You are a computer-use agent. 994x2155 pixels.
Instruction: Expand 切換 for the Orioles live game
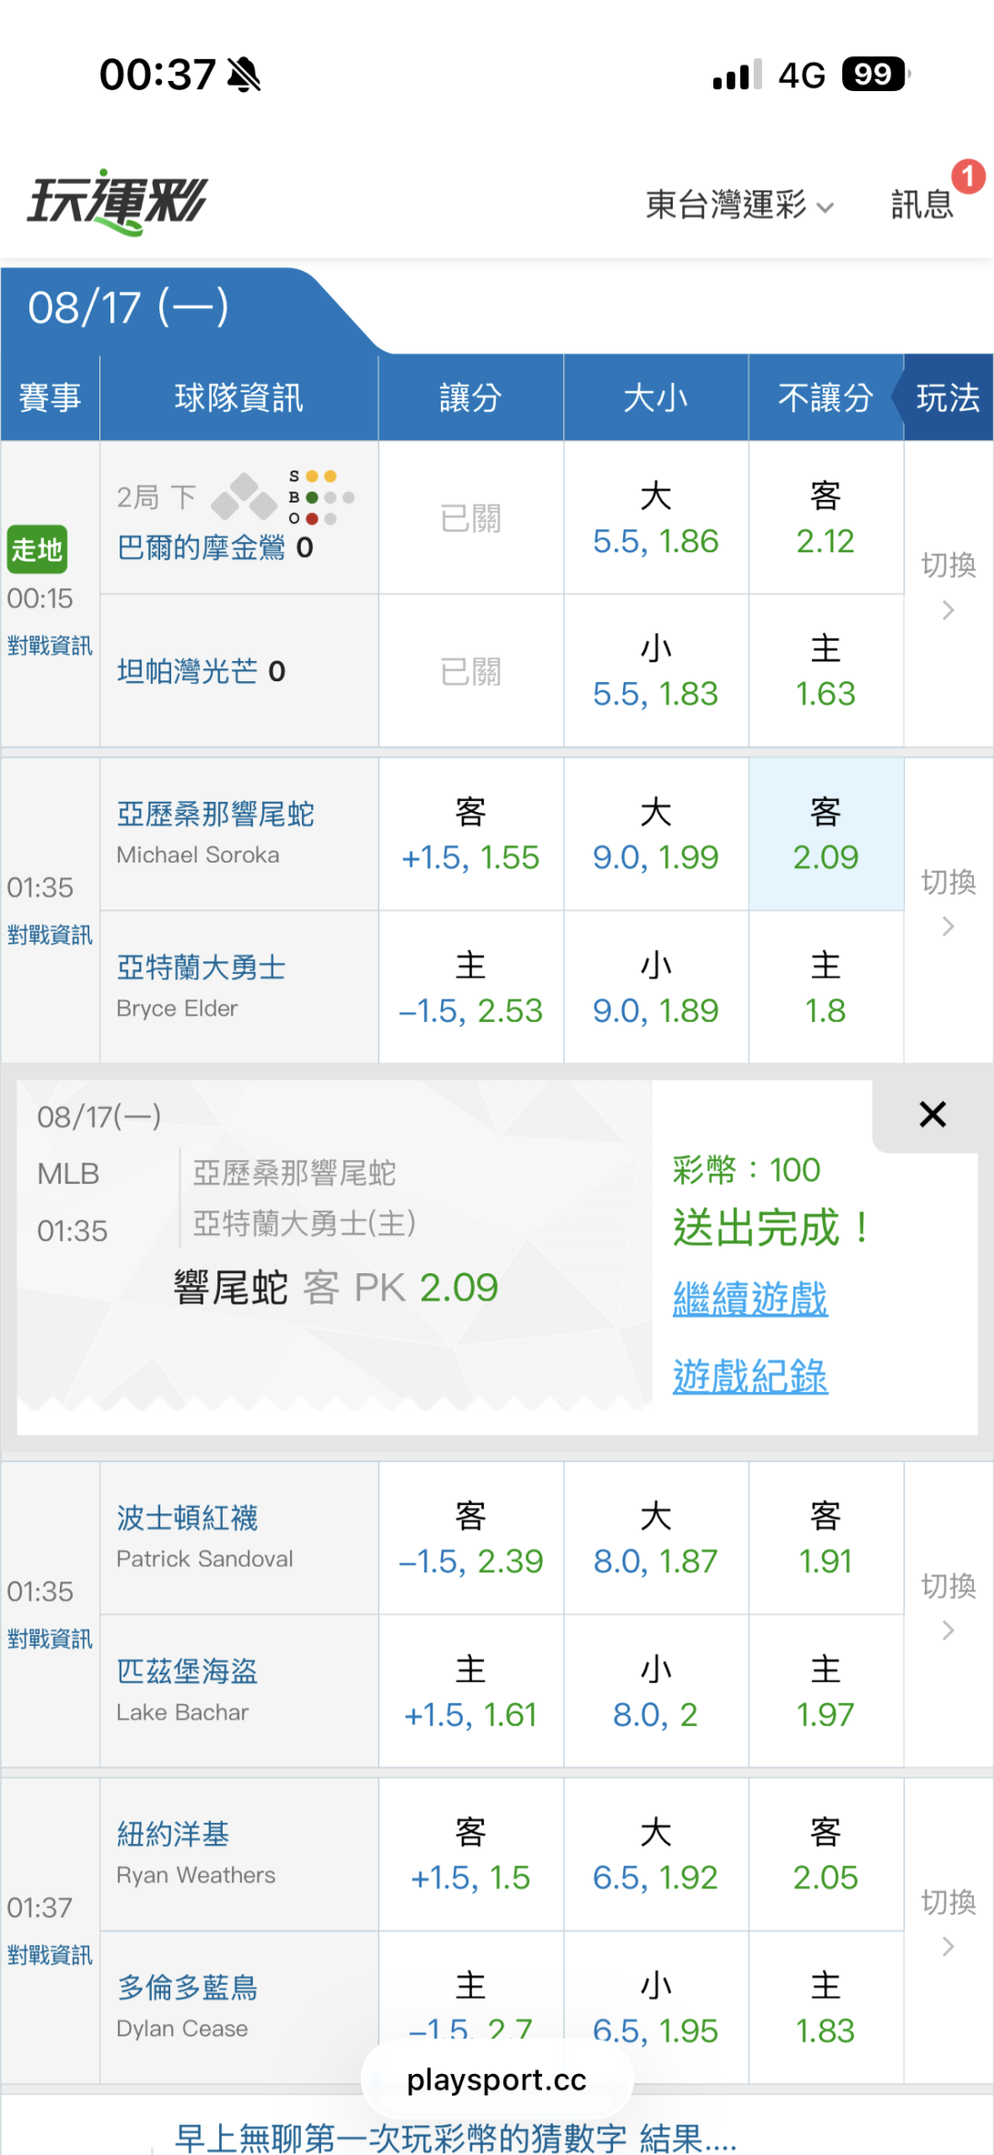949,585
